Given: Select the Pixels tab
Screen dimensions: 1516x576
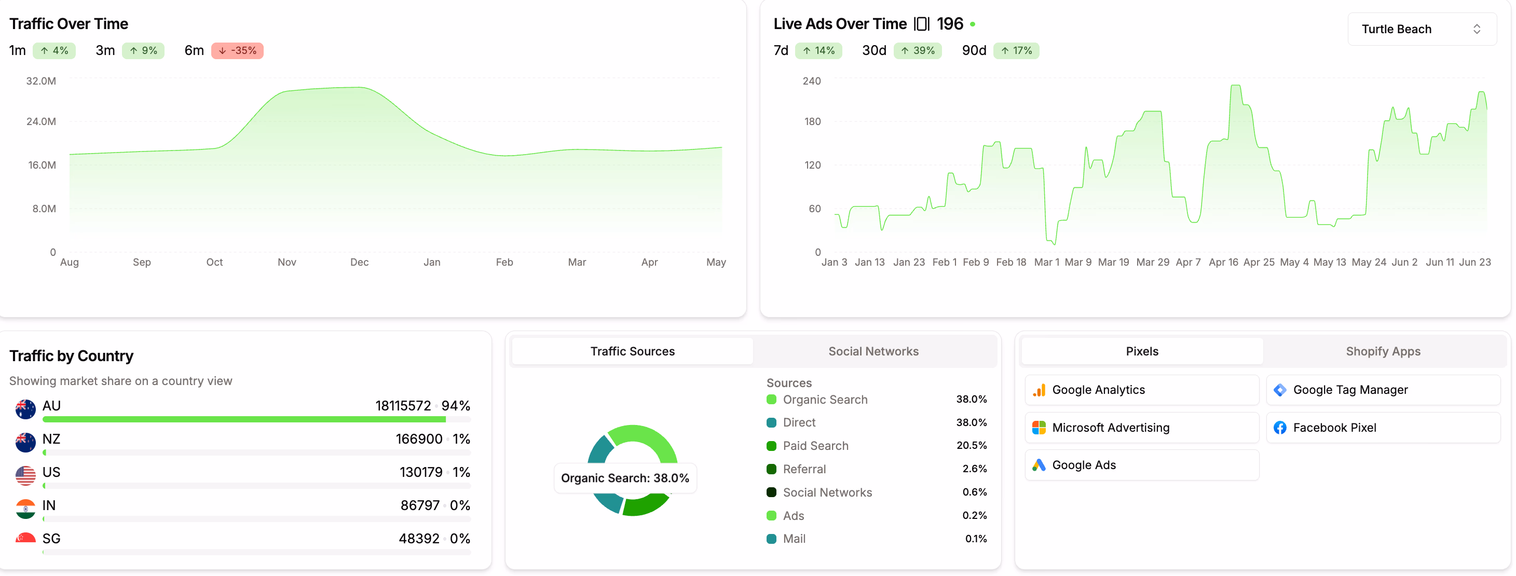Looking at the screenshot, I should pyautogui.click(x=1141, y=351).
